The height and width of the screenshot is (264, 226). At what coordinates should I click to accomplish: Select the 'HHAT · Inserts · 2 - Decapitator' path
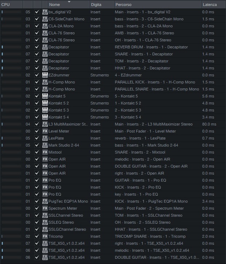143,68
